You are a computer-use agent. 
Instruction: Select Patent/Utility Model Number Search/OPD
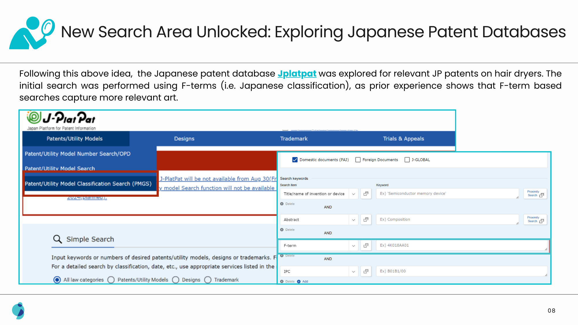[x=77, y=154]
